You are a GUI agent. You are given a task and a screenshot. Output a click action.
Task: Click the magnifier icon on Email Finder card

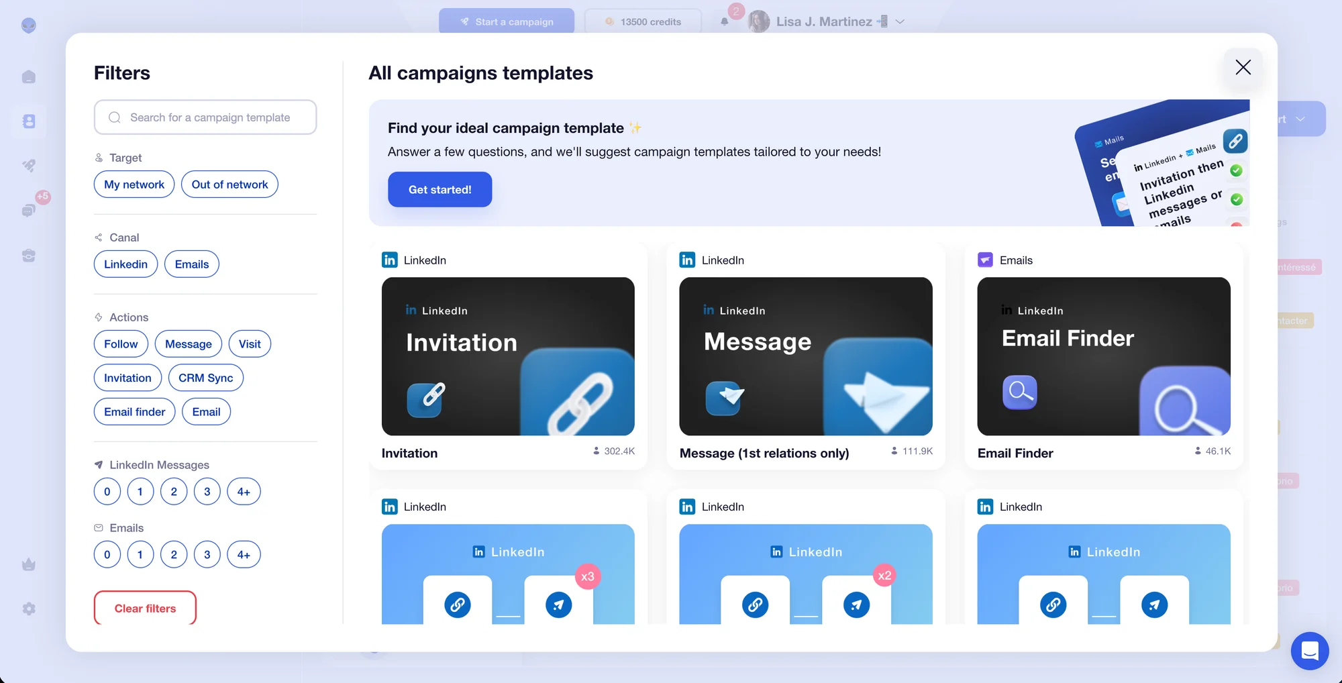(x=1020, y=392)
